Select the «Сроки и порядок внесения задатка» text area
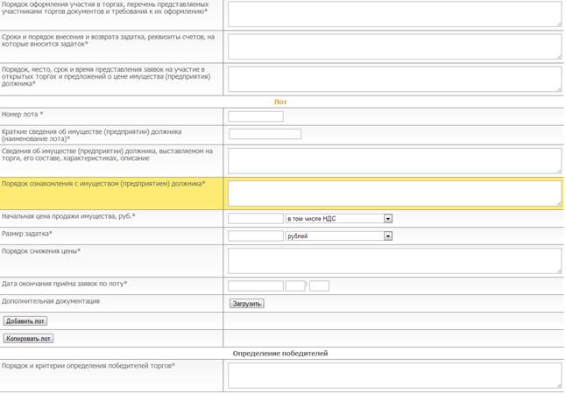Image resolution: width=566 pixels, height=394 pixels. 393,46
